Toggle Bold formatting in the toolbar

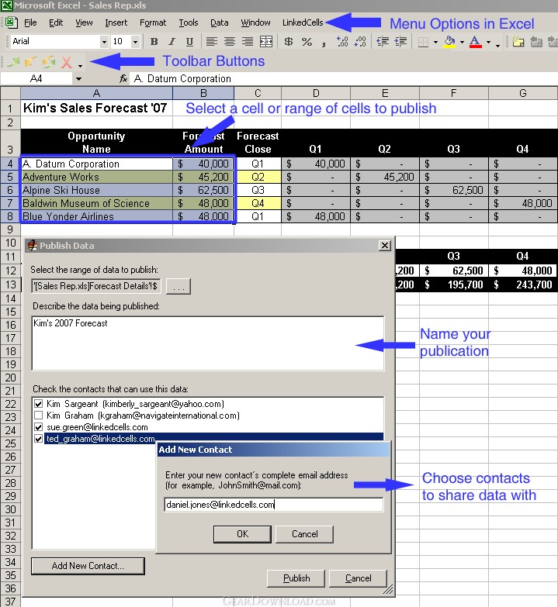[x=154, y=41]
